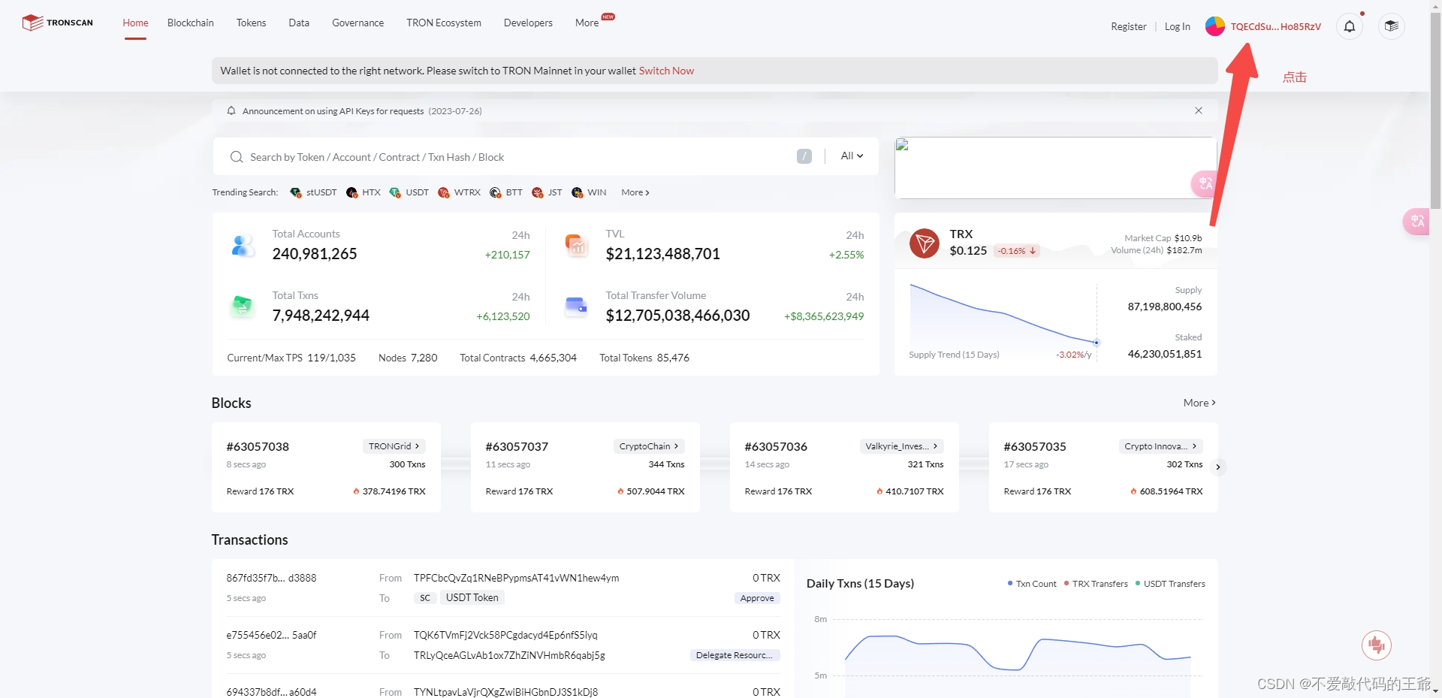Image resolution: width=1442 pixels, height=698 pixels.
Task: Click the Register link
Action: 1129,27
